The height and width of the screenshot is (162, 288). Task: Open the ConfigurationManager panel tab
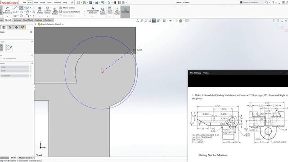(x=10, y=27)
